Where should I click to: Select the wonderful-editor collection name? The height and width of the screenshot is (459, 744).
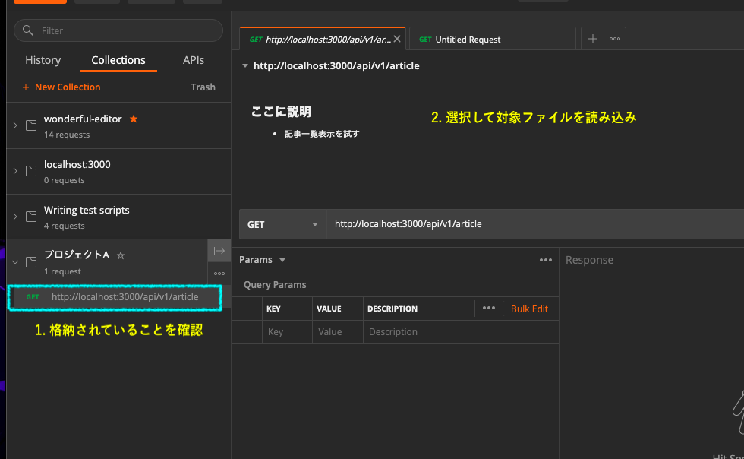pyautogui.click(x=83, y=119)
